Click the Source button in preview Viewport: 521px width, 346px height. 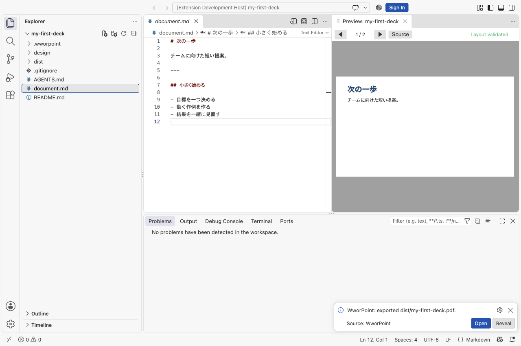(x=400, y=35)
